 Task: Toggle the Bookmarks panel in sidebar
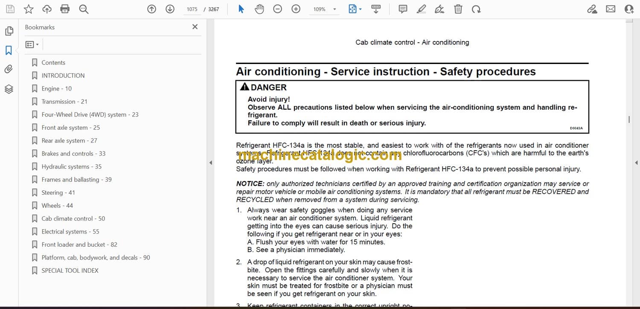[9, 50]
